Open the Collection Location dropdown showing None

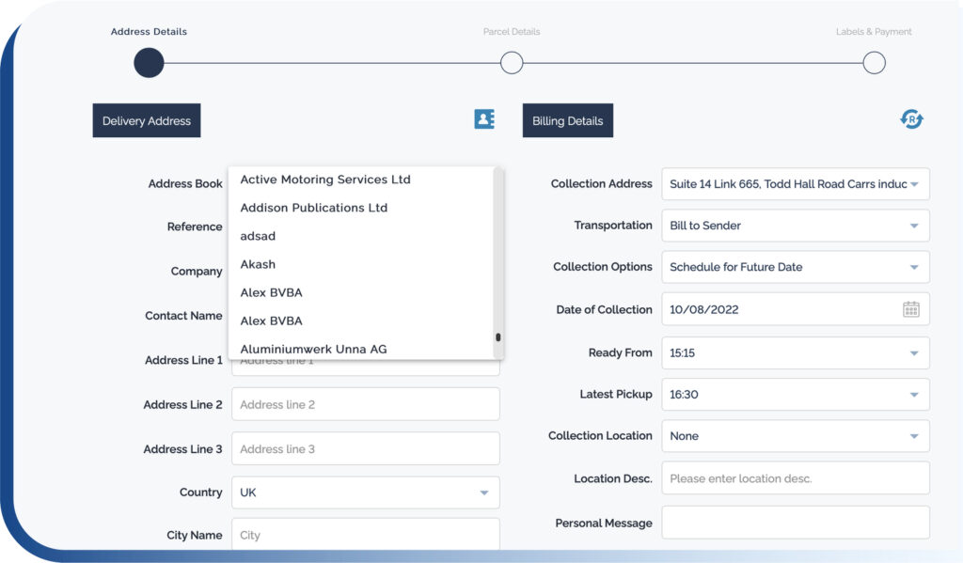pyautogui.click(x=795, y=435)
